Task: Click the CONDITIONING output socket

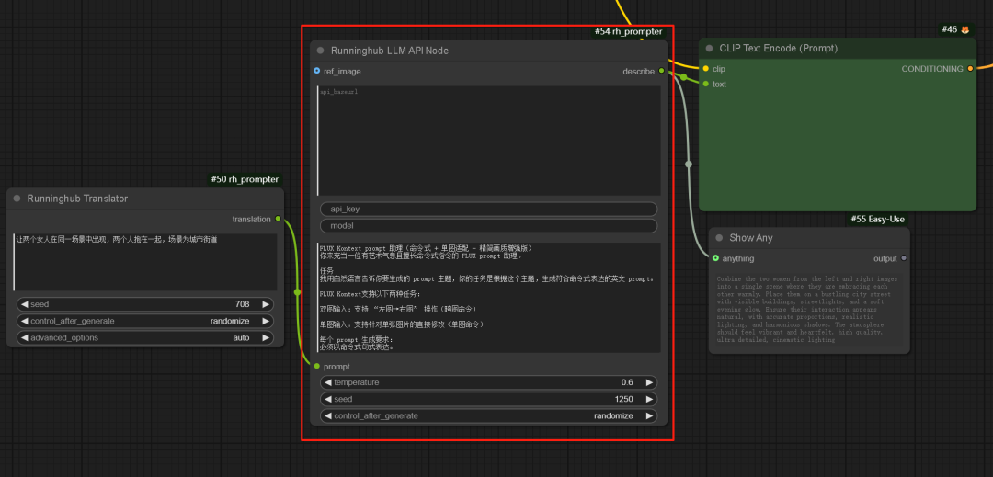Action: point(970,68)
